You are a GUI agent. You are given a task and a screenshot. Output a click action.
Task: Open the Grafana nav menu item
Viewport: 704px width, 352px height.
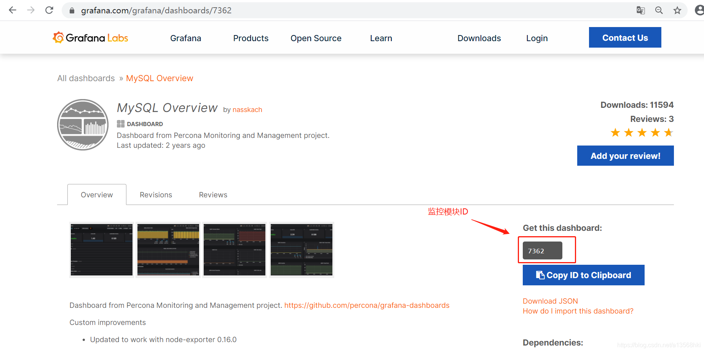[x=186, y=38]
